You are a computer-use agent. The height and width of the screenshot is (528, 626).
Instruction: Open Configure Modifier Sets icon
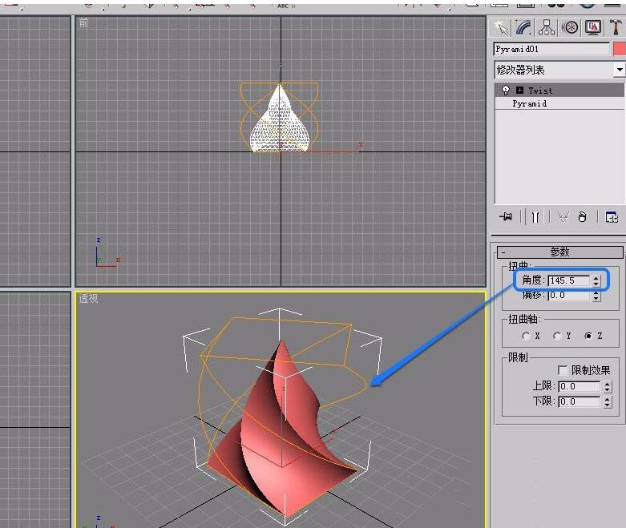coord(612,216)
